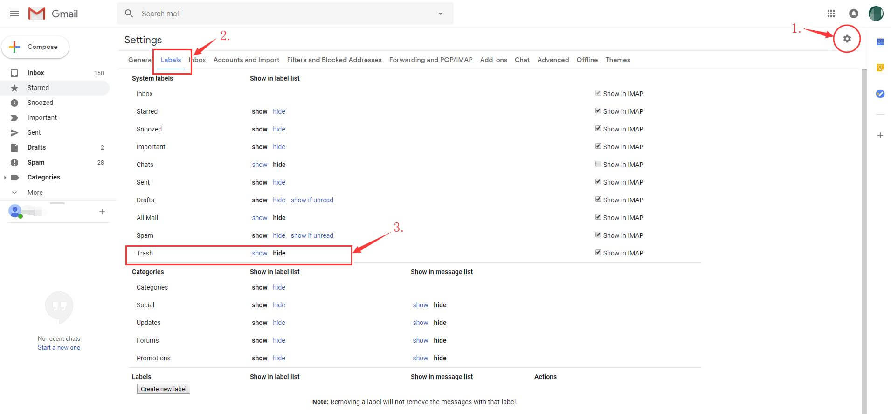Open Google Tasks side panel icon
Screen dimensions: 891x414
tap(880, 94)
